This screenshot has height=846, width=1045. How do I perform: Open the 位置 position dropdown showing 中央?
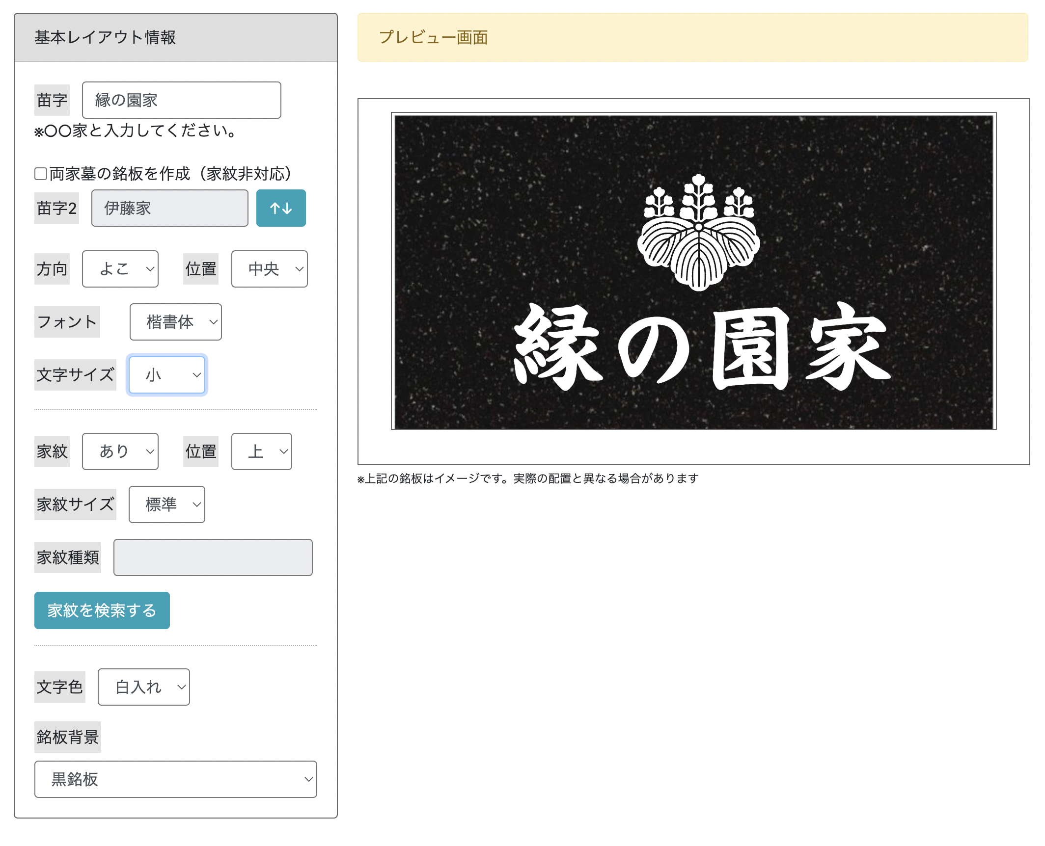click(269, 268)
